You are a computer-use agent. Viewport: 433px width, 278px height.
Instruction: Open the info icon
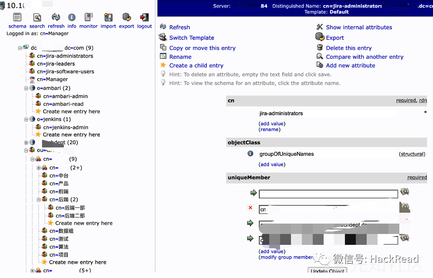pos(72,18)
